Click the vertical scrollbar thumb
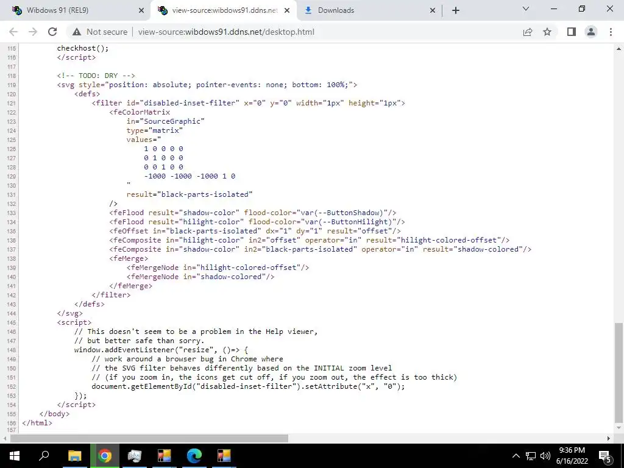The height and width of the screenshot is (468, 624). (619, 373)
